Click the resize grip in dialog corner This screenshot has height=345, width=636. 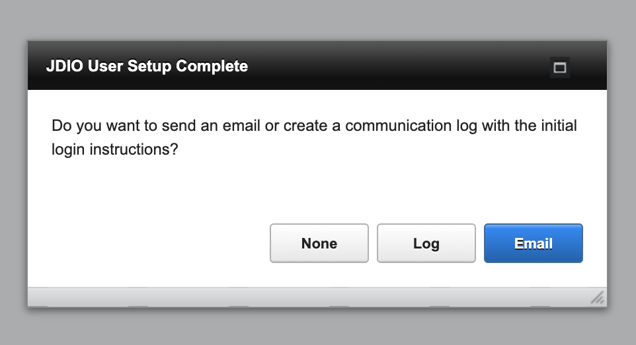pyautogui.click(x=598, y=298)
